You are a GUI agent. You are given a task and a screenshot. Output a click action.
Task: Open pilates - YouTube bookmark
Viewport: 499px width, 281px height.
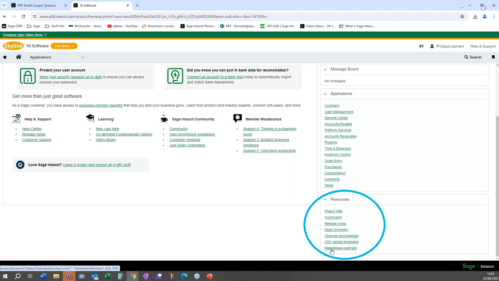click(122, 26)
